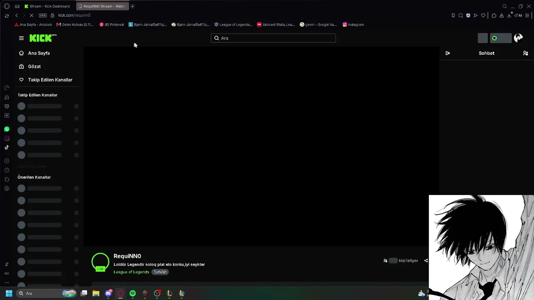Share the stream with share icon
Image resolution: width=534 pixels, height=300 pixels.
tap(426, 261)
